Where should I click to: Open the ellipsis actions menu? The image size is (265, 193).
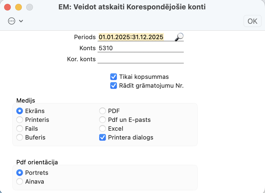[12, 21]
